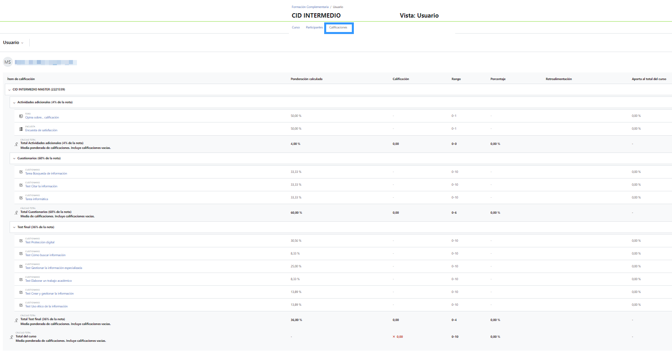Click the forum icon beside Opina sobre calificación

[21, 116]
